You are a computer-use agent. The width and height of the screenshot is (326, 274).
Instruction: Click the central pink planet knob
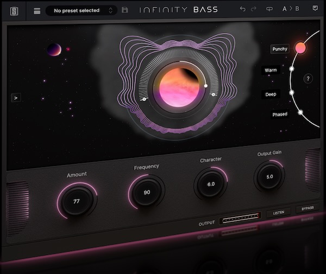[x=179, y=87]
